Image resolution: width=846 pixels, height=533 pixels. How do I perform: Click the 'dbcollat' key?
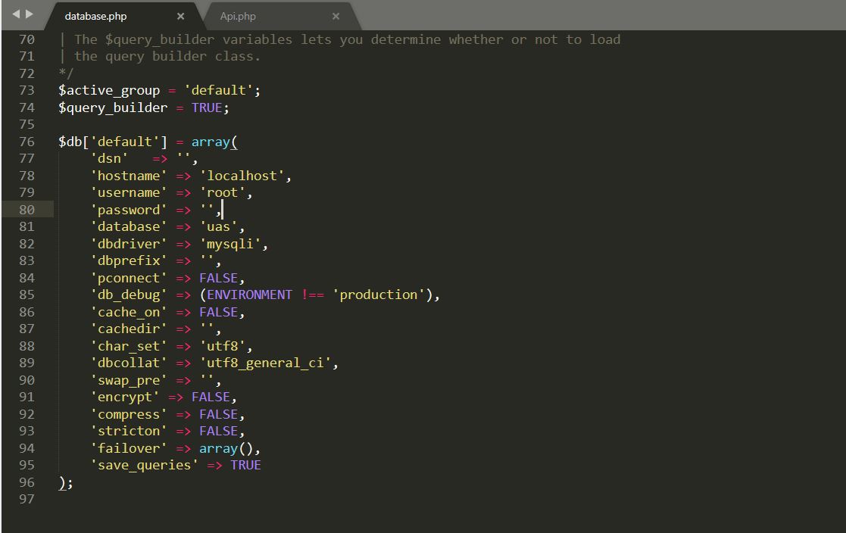(x=129, y=363)
